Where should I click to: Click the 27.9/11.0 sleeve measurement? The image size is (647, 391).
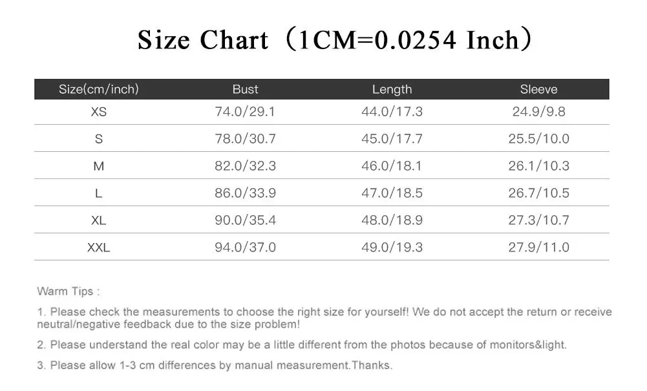(538, 247)
